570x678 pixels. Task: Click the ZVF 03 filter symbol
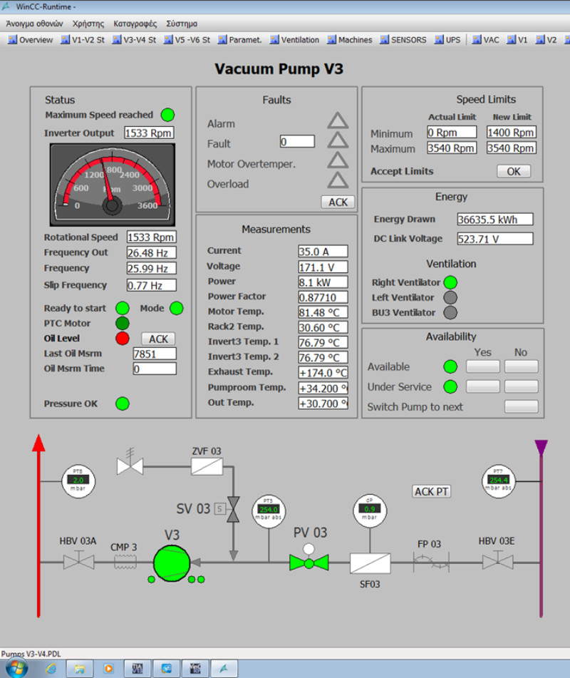207,466
